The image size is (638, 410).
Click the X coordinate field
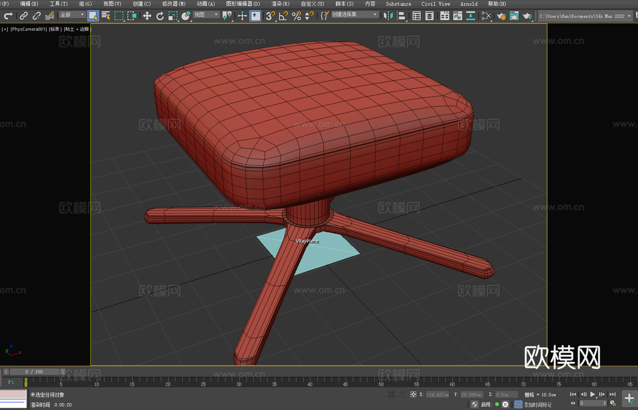tap(437, 395)
